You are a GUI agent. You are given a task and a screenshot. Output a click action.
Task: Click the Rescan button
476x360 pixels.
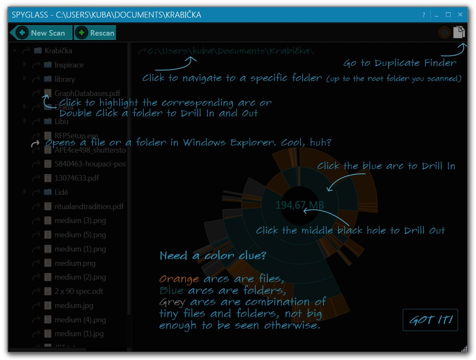tap(95, 33)
